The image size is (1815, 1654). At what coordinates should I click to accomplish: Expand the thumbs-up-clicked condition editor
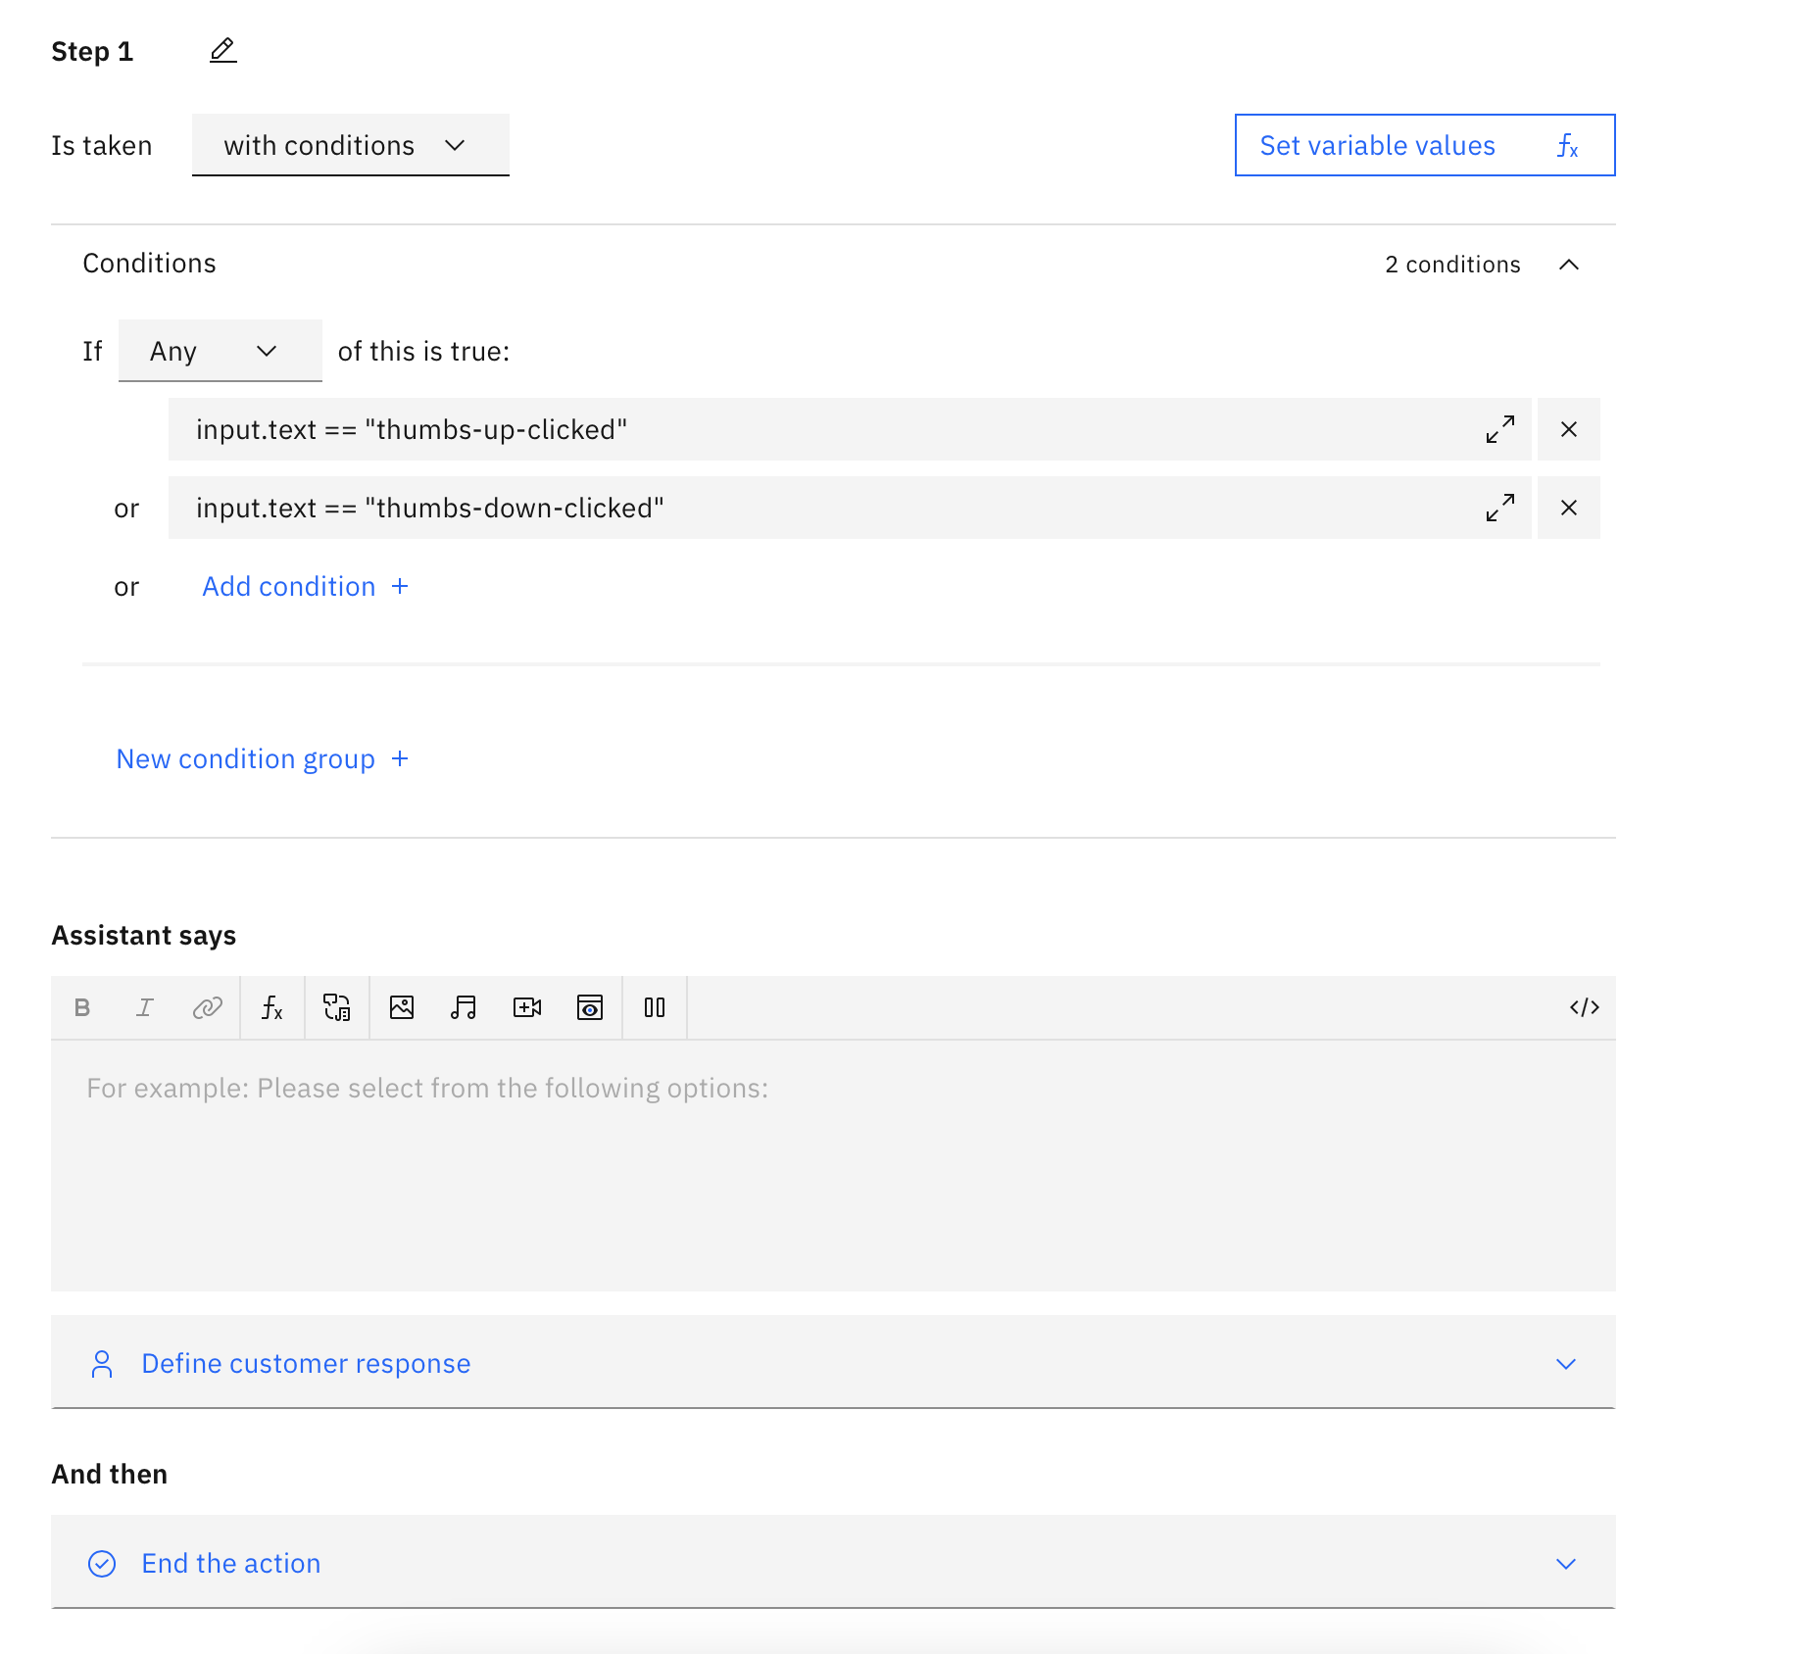(1499, 429)
